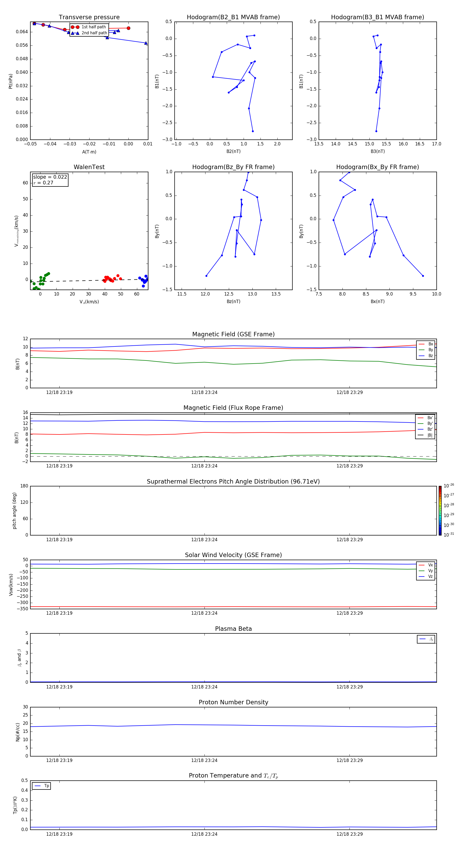Click the βp legend in Plasma Beta plot

pos(426,639)
